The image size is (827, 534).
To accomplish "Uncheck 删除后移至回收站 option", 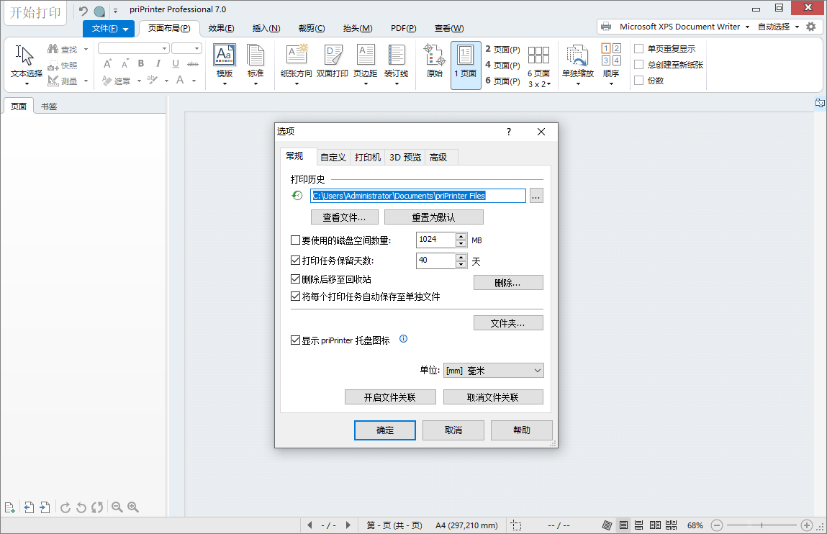I will [x=295, y=280].
